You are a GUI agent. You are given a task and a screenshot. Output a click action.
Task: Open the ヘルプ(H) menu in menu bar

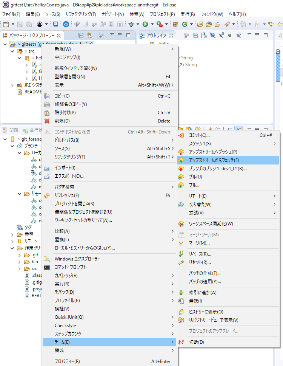[237, 14]
